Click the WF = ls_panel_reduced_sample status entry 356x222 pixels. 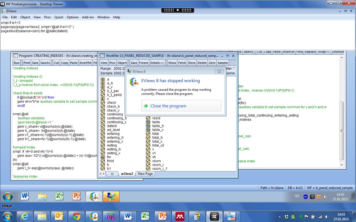pyautogui.click(x=330, y=188)
